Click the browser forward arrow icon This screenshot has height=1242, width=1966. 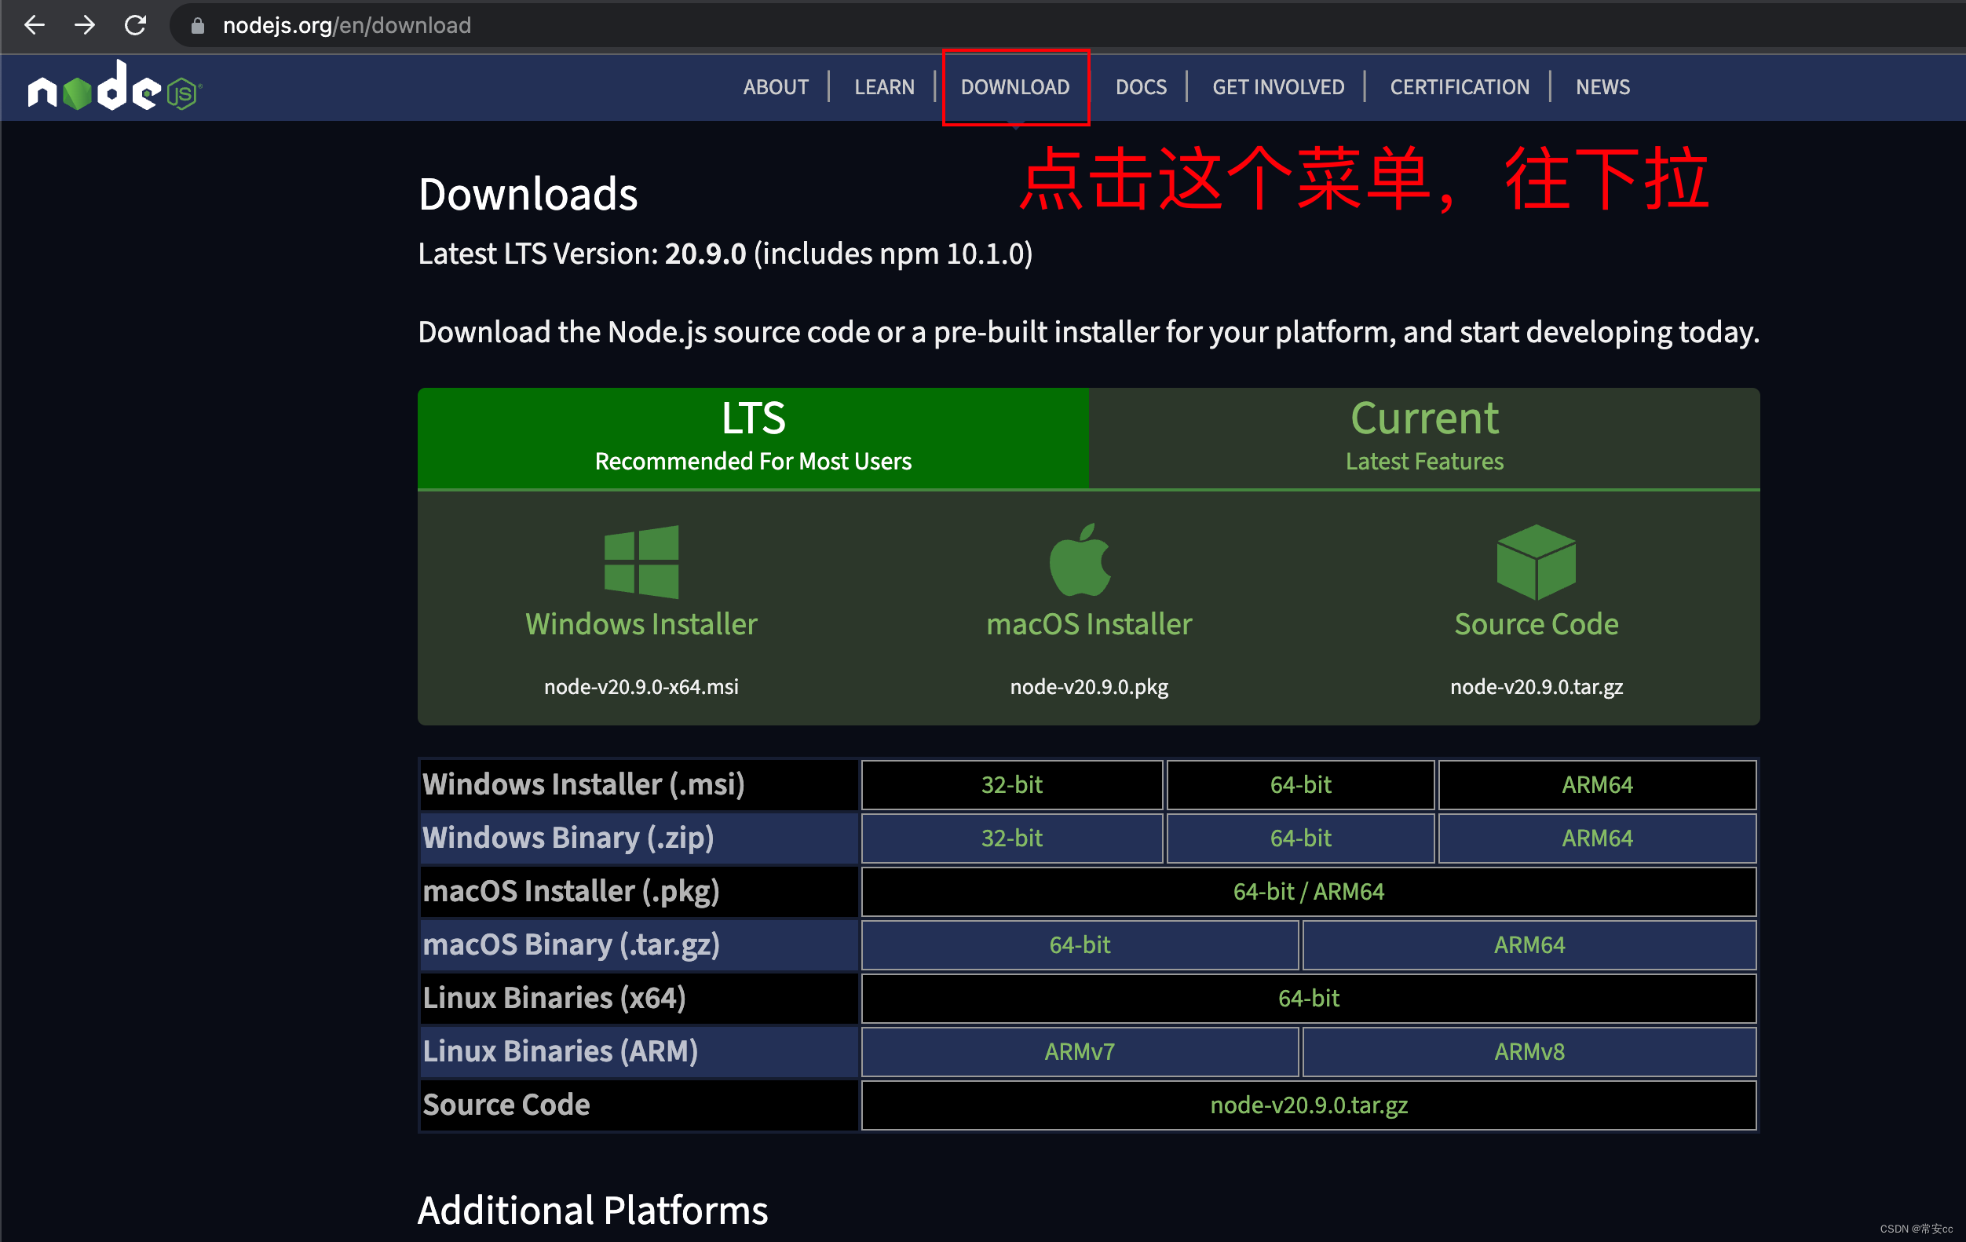tap(84, 25)
